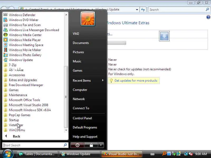Screen dimensions: 211x158
Task: Launch Windows Movie Maker
Action: pyautogui.click(x=22, y=50)
